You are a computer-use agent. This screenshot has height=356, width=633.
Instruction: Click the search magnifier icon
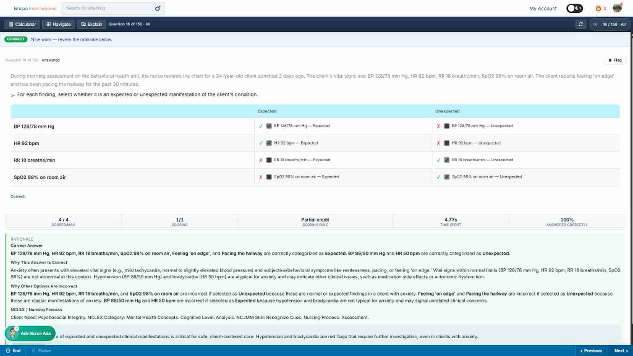coord(158,8)
